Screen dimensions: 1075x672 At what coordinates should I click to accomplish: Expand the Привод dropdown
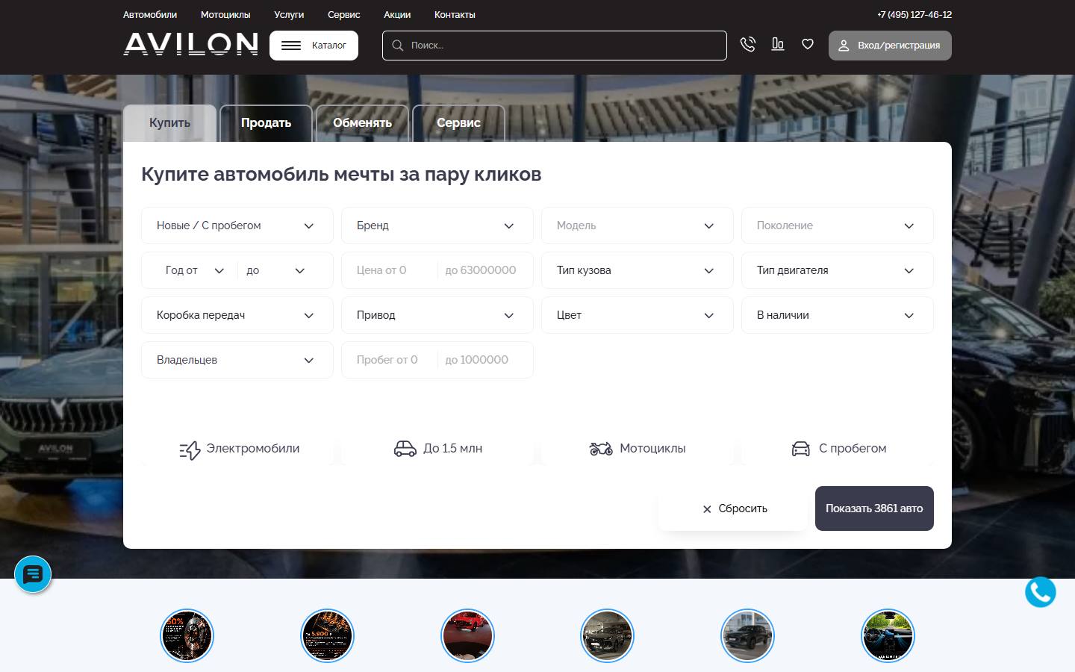tap(437, 315)
